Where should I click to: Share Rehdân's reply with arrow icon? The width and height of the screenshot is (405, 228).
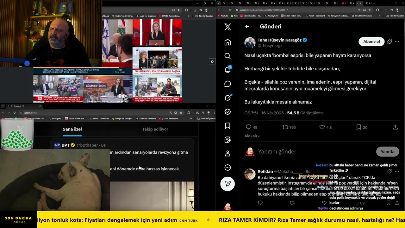397,203
